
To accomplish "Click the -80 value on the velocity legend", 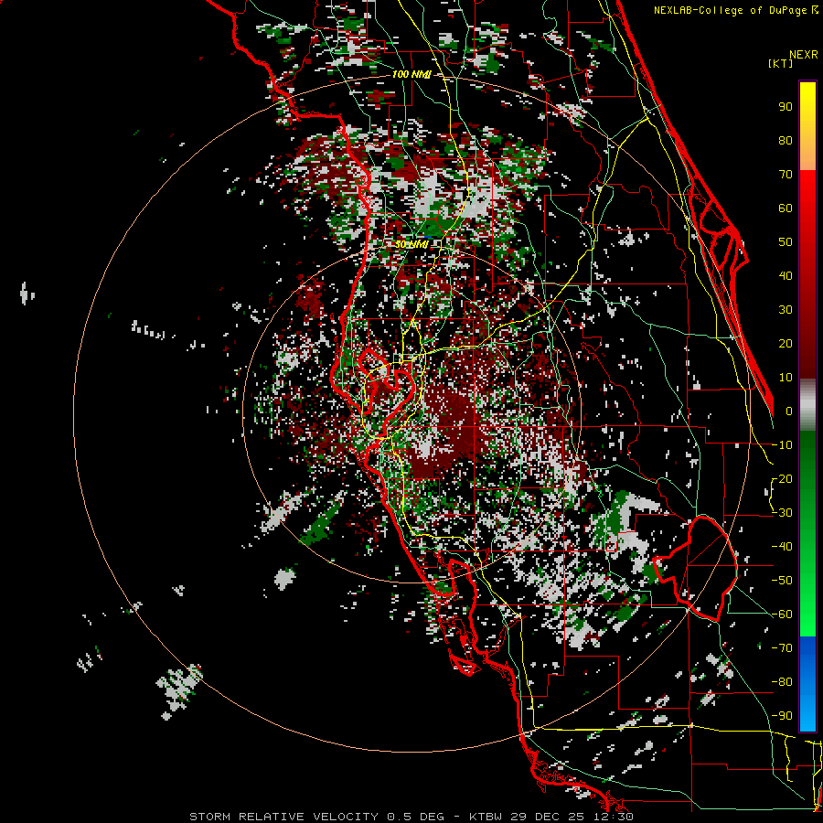I will 782,682.
